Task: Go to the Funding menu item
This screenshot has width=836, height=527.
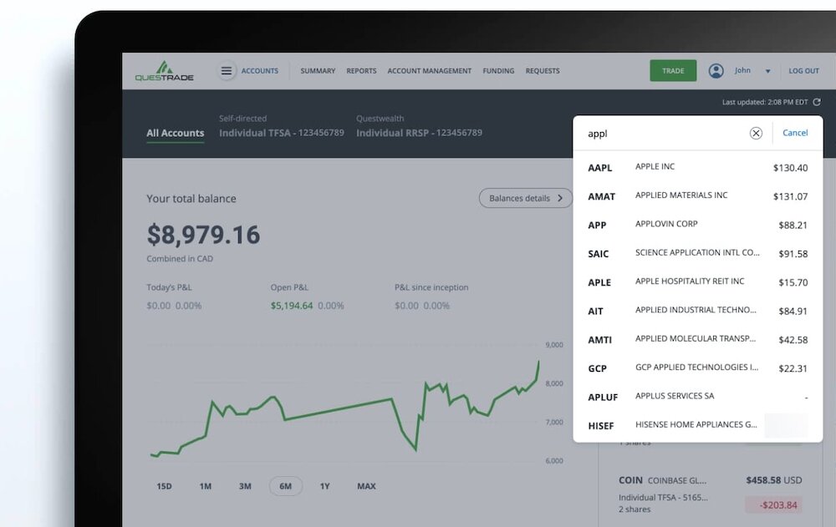Action: point(498,71)
